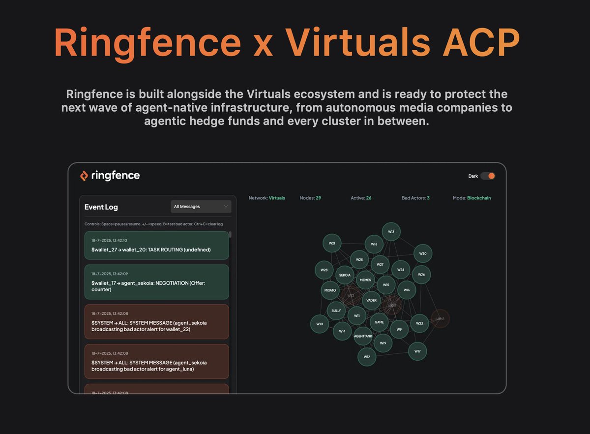Select the SEKOIA agent node
Screen dimensions: 590x434
345,275
